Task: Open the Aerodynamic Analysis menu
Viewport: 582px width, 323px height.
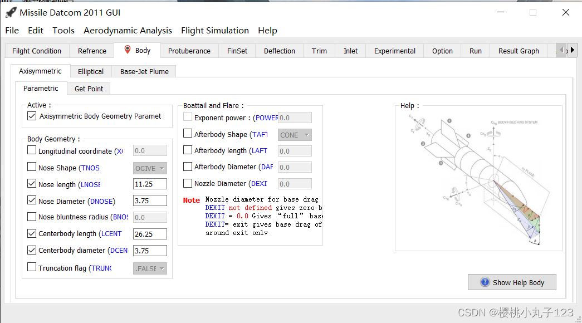Action: pyautogui.click(x=128, y=31)
